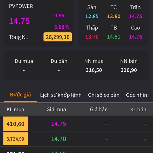
Task: Click the Giá bán column header
Action: (x=99, y=109)
